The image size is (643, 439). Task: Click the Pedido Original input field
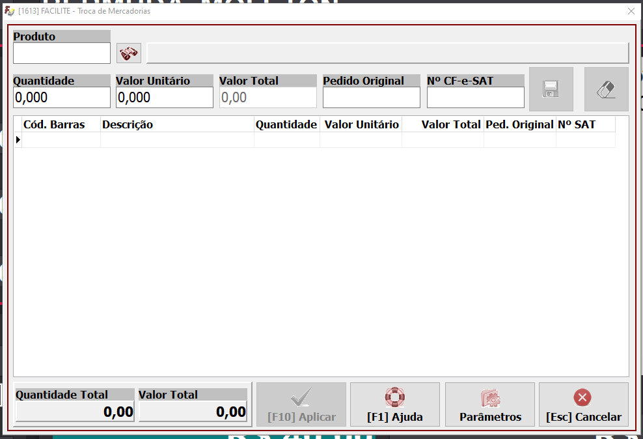click(372, 98)
